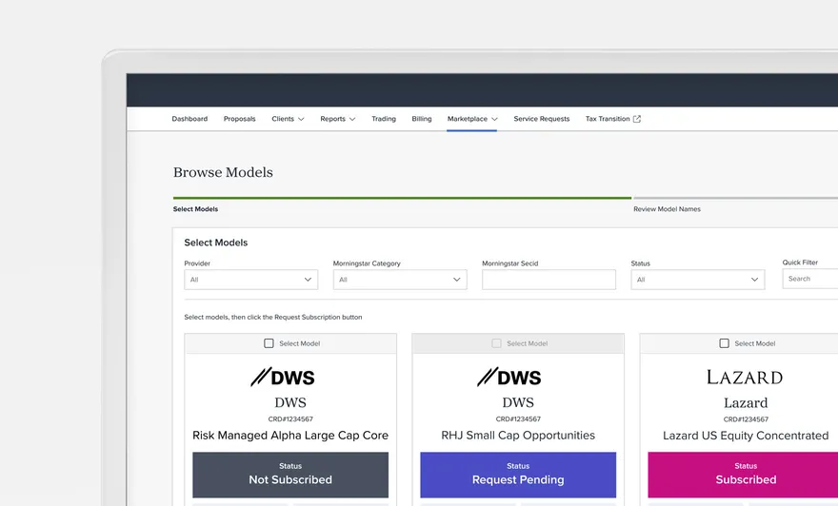The image size is (838, 506).
Task: Open the Provider dropdown
Action: [x=251, y=280]
